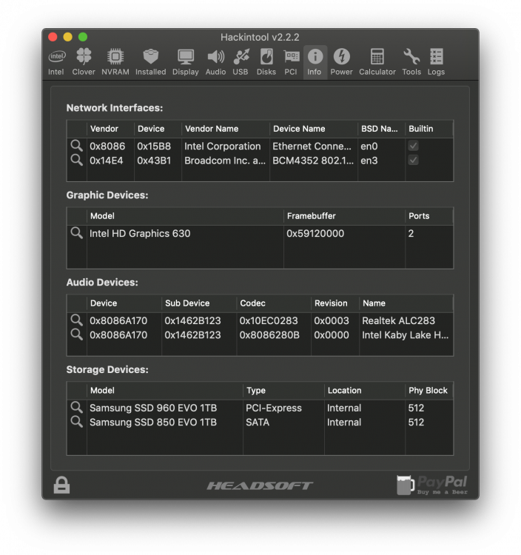
Task: Go to the PCI section
Action: tap(291, 62)
